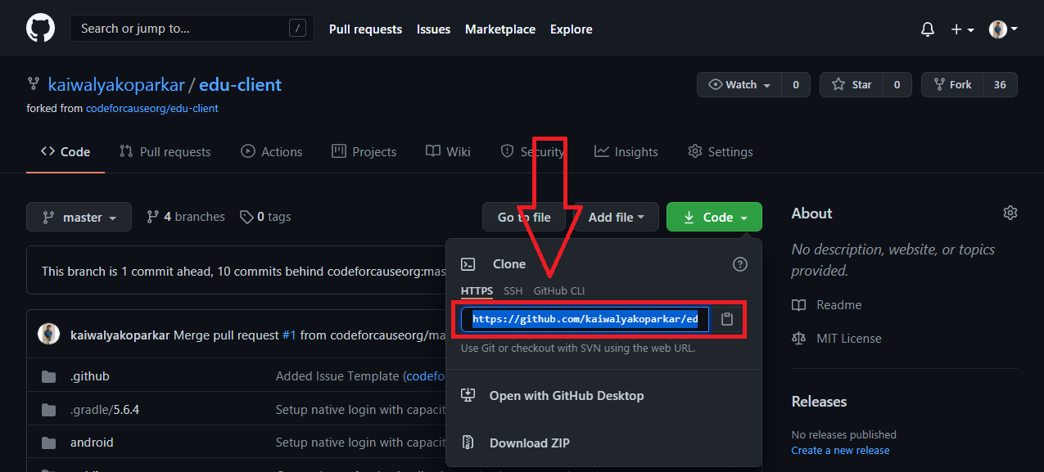Click the clone URL text field
Viewport: 1044px width, 472px height.
pos(585,319)
